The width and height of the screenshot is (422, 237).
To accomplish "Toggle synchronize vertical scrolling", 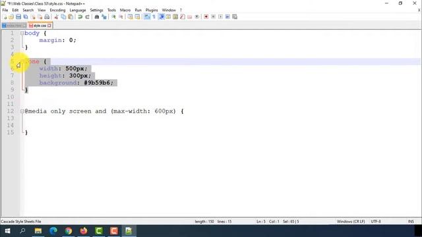I will click(x=131, y=17).
